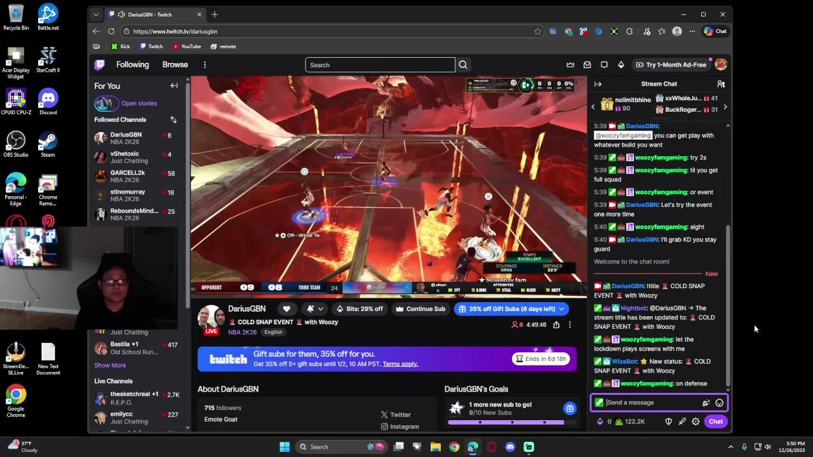Open the Prime Loot crown icon
Screen dimensions: 813x457
(x=570, y=65)
